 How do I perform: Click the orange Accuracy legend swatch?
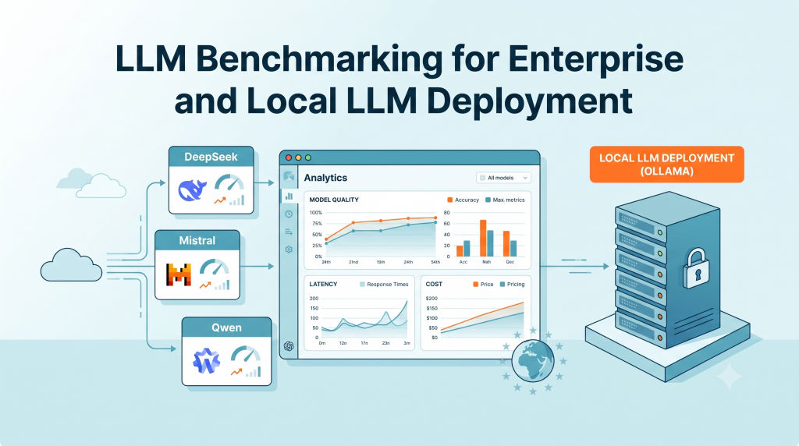point(450,200)
